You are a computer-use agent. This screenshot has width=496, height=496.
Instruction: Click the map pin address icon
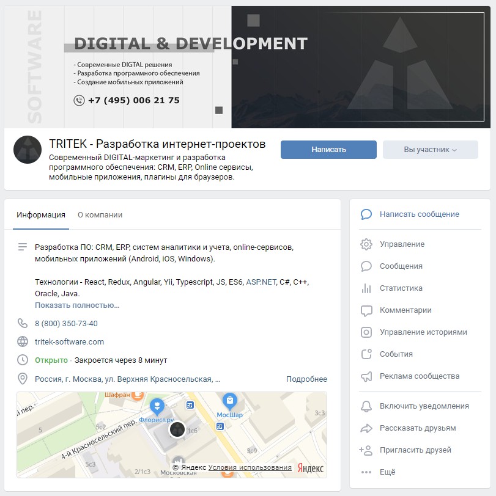(x=23, y=379)
